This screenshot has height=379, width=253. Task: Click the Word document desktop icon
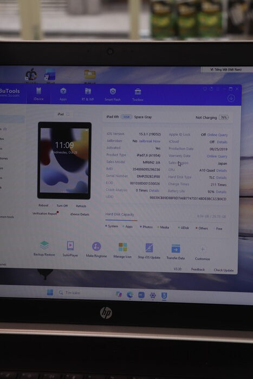point(50,75)
